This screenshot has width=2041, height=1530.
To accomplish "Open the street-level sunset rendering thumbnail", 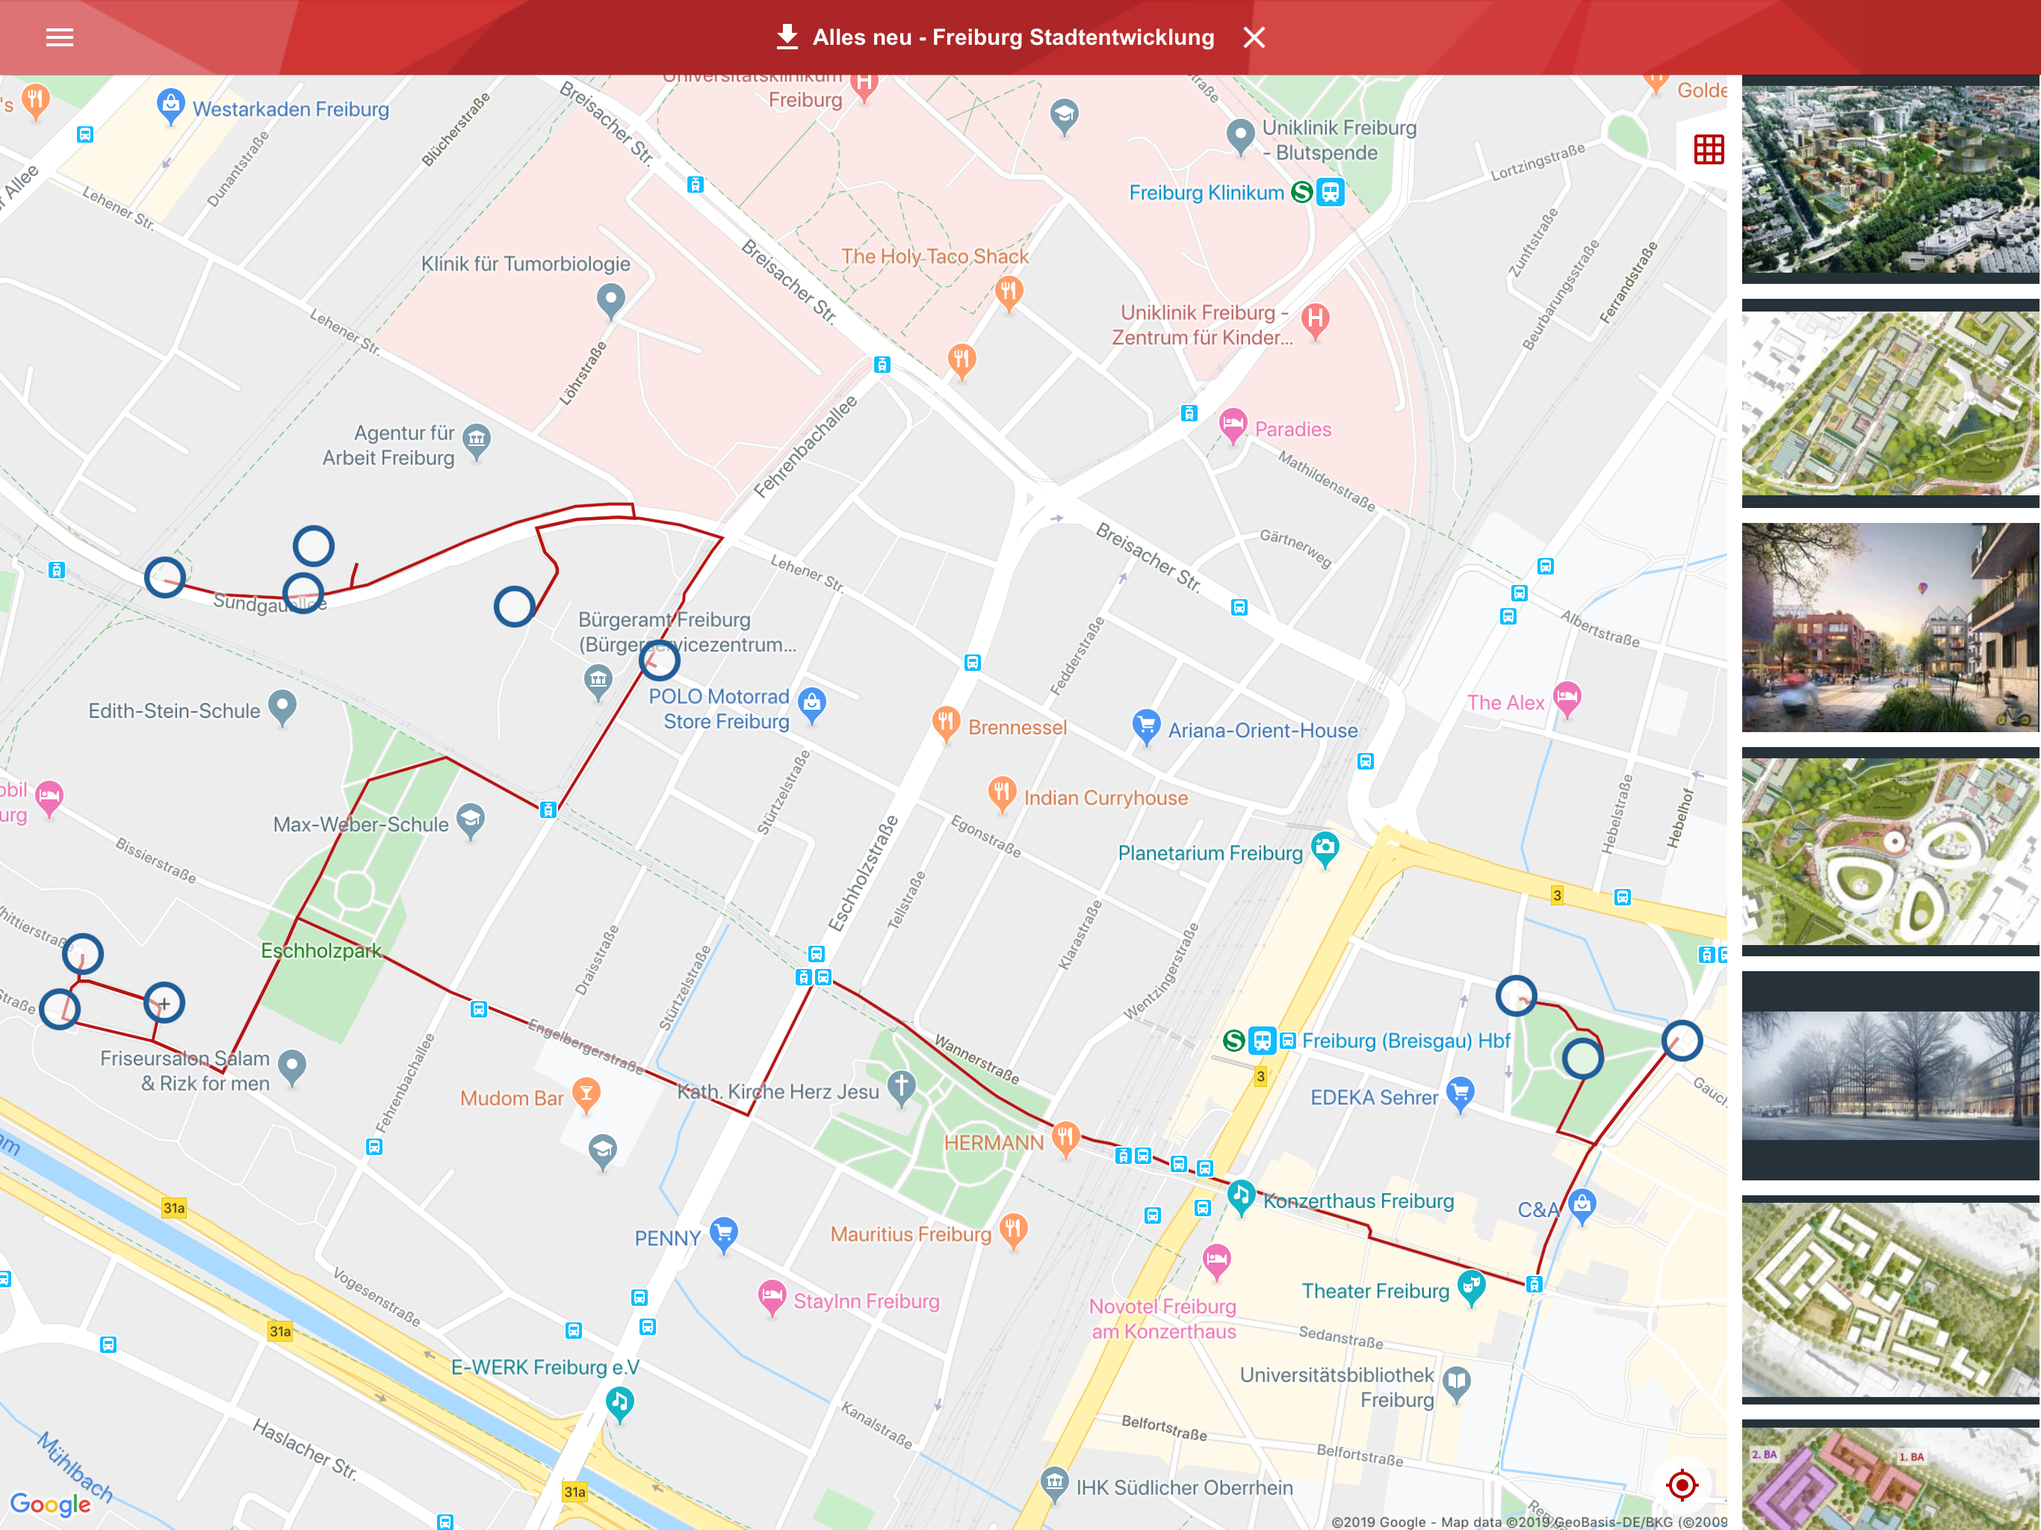I will (1889, 628).
